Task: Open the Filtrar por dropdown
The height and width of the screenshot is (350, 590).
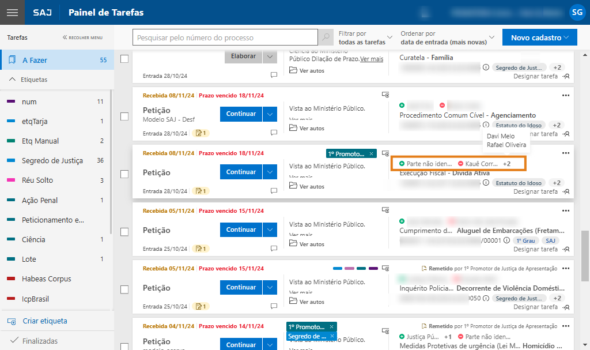Action: tap(366, 38)
